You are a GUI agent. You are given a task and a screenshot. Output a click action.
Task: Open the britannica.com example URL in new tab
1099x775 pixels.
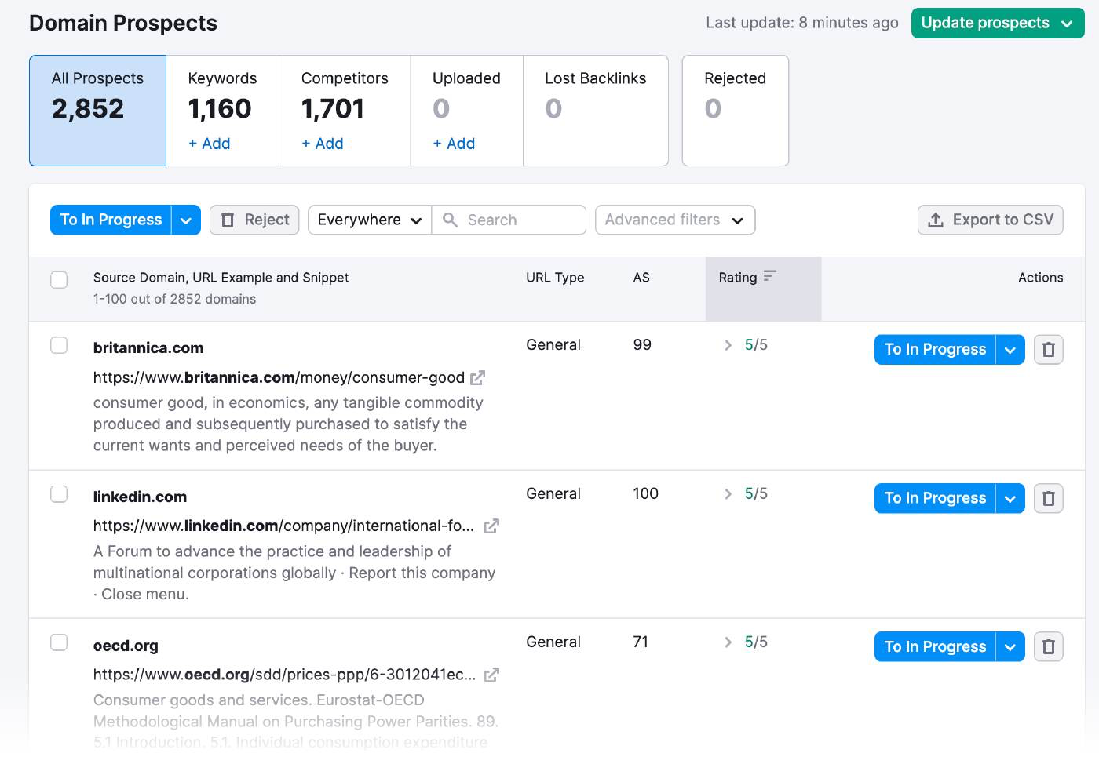478,377
